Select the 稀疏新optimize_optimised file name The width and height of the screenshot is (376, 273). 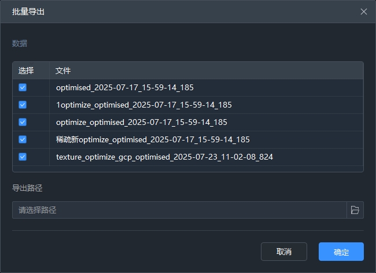(153, 139)
